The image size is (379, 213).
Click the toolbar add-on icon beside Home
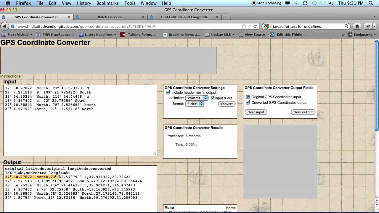point(369,26)
